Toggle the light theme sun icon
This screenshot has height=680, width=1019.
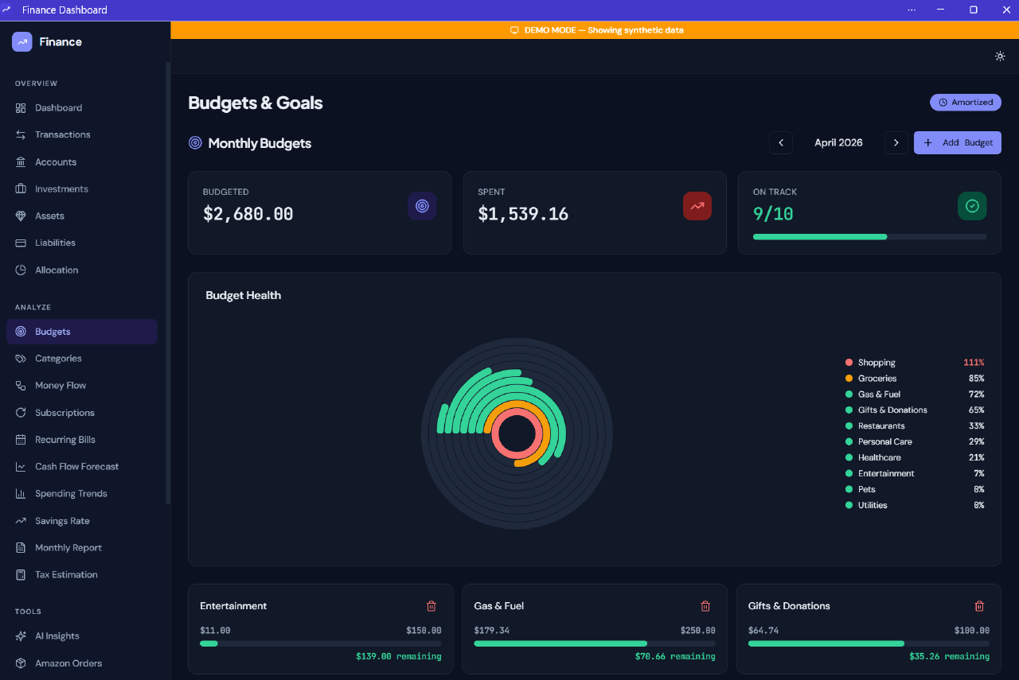point(1000,56)
